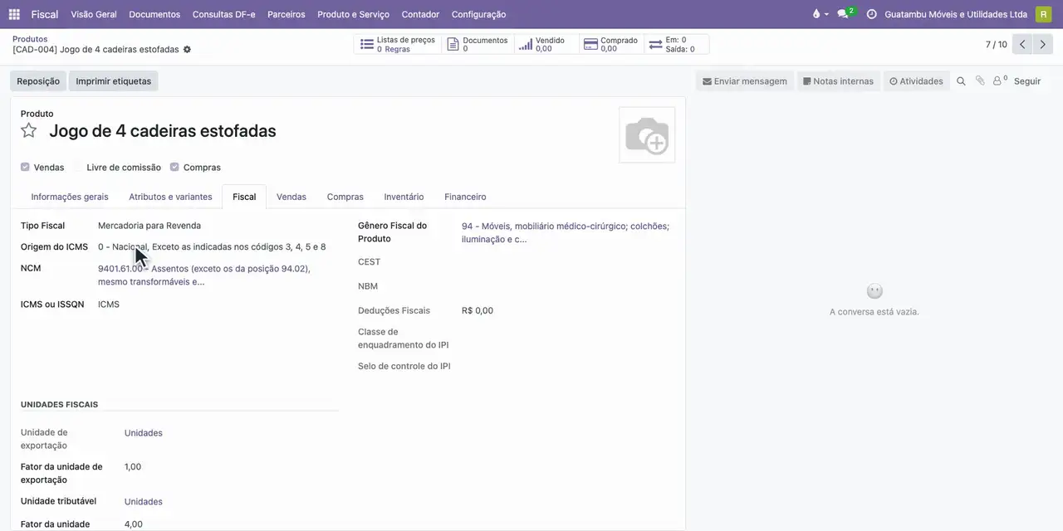
Task: Open Parceiros menu
Action: click(287, 14)
